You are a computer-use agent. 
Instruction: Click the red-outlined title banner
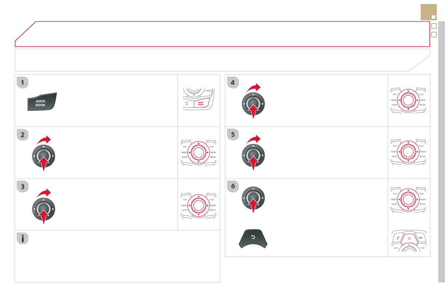click(222, 34)
